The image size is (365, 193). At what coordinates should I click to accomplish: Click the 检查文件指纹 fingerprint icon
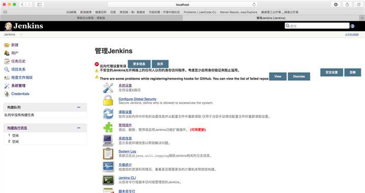7,77
